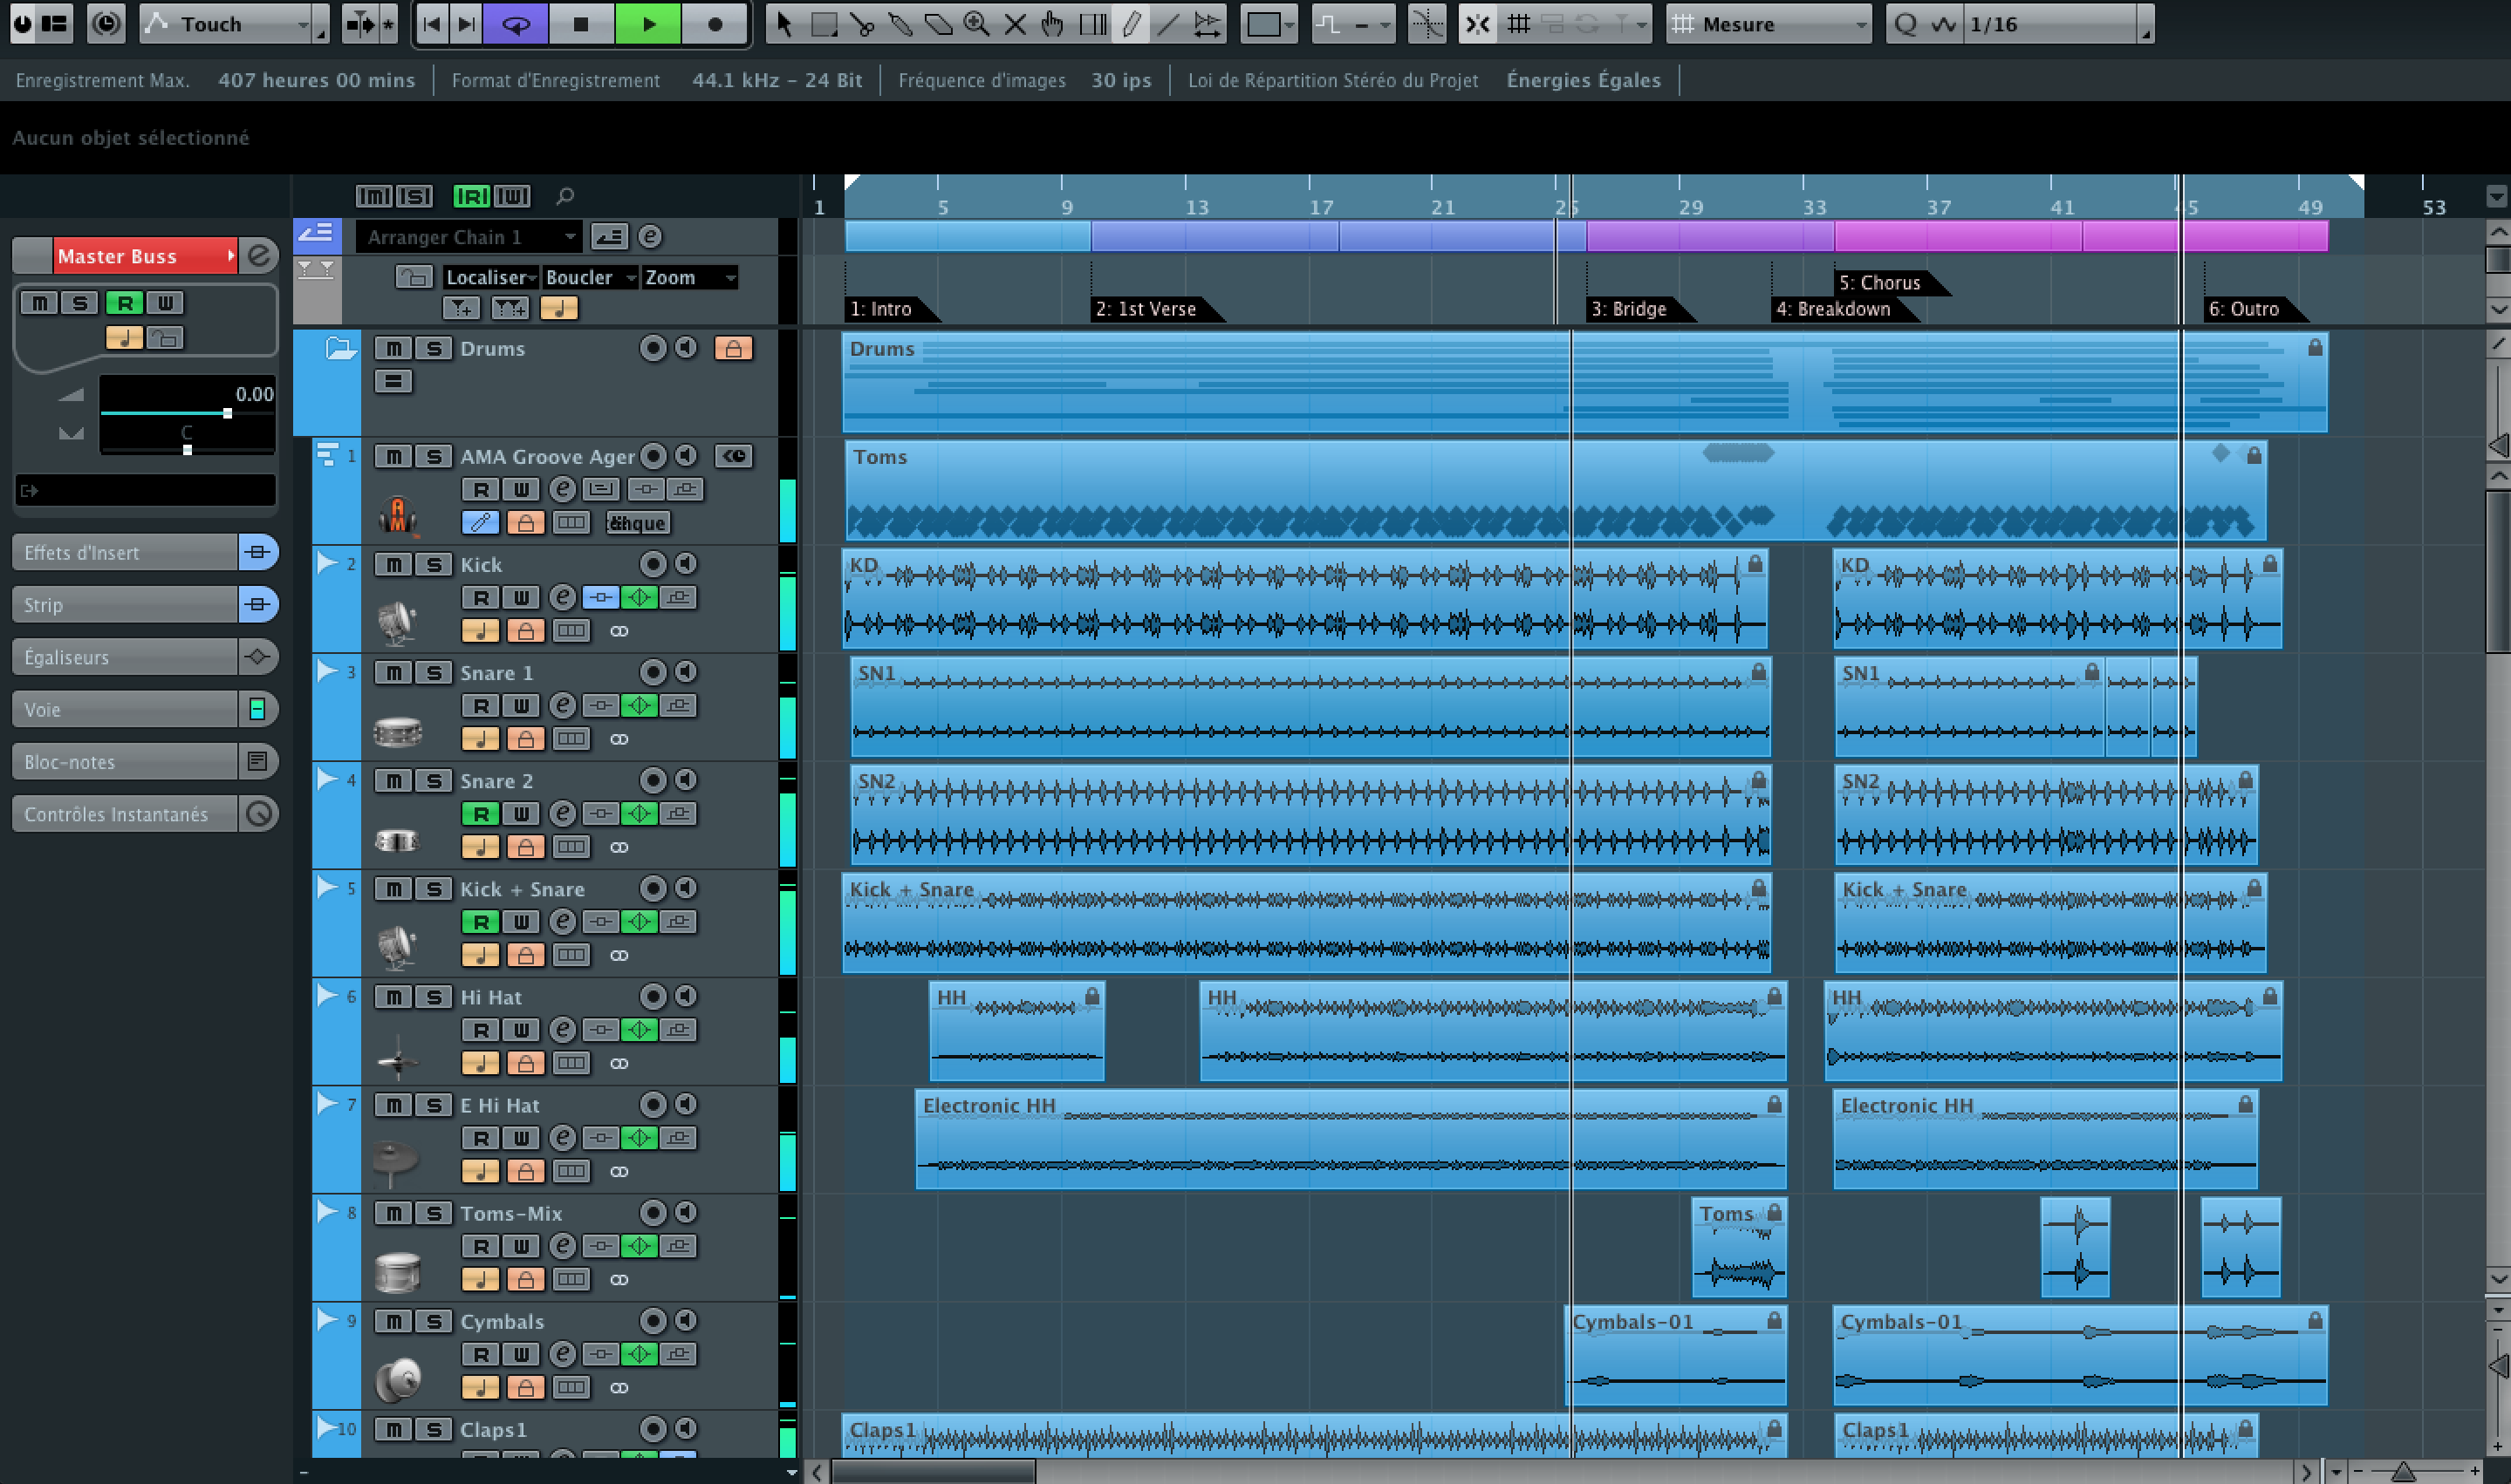Open Effets d'Insert panel section
The image size is (2511, 1484).
(x=133, y=553)
